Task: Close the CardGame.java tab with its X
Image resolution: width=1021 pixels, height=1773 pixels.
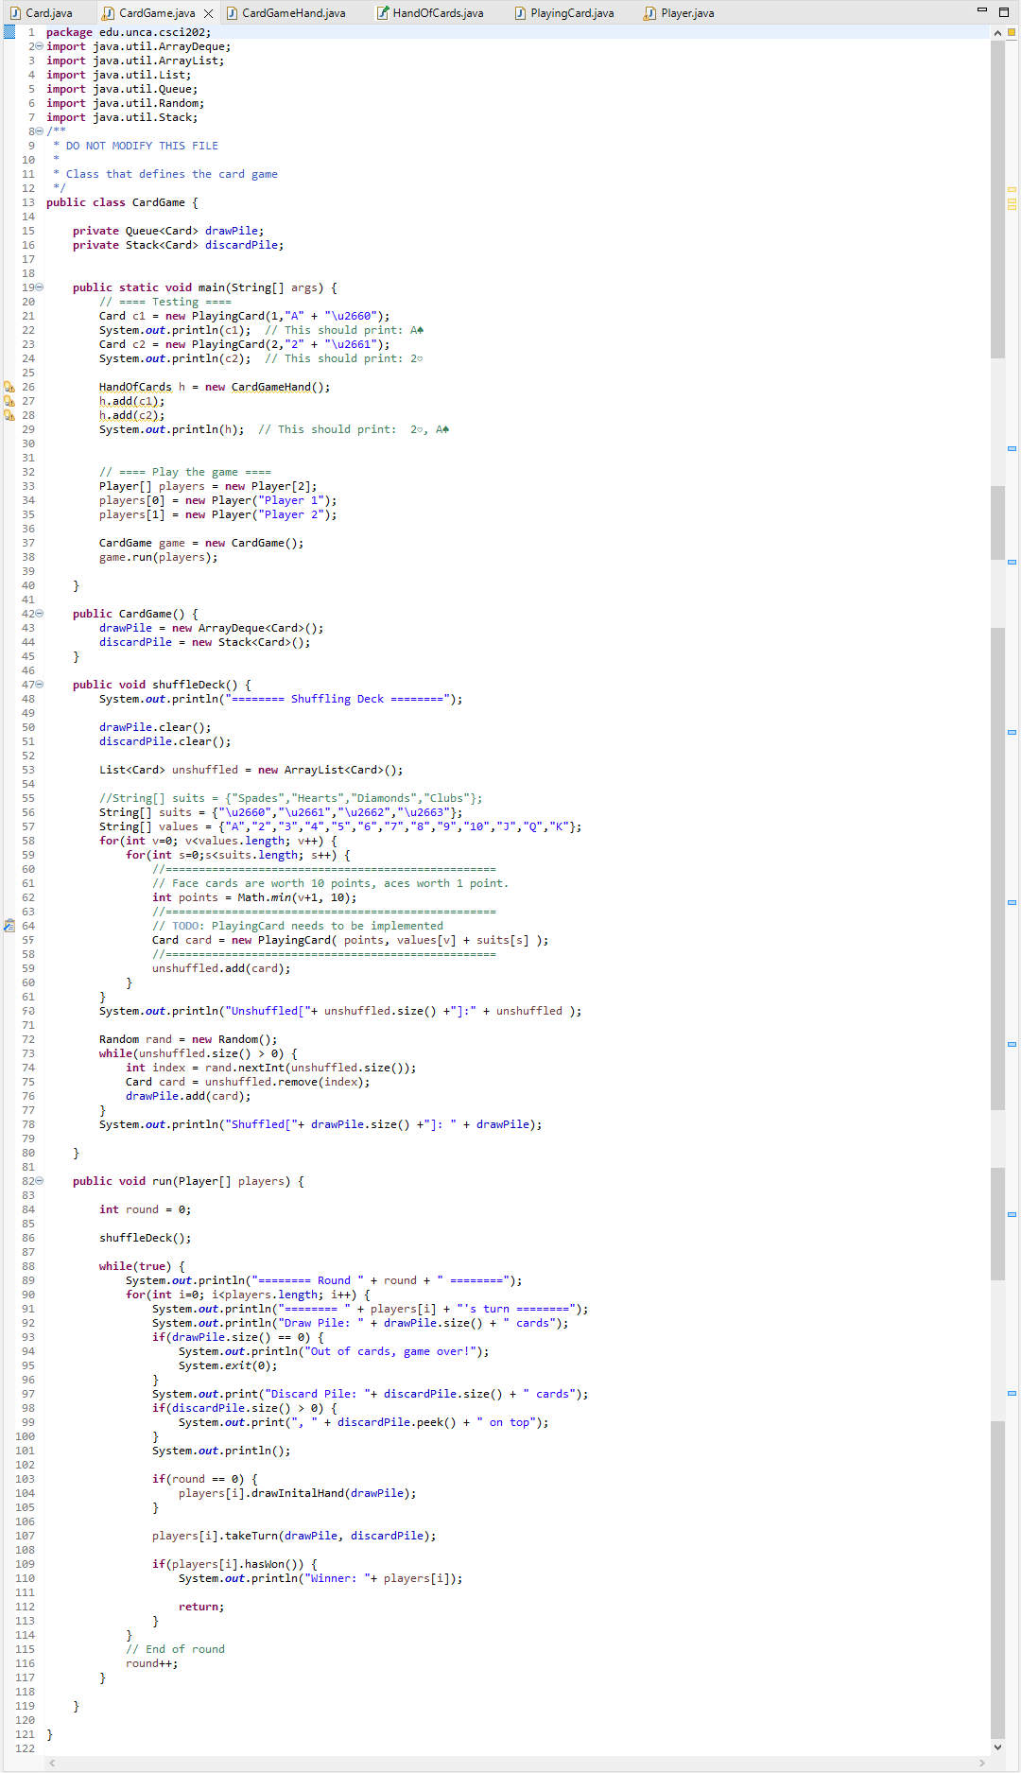Action: 209,13
